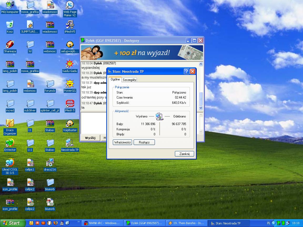
Task: Click the chat message 'wypierdalaj'
Action: pos(90,68)
